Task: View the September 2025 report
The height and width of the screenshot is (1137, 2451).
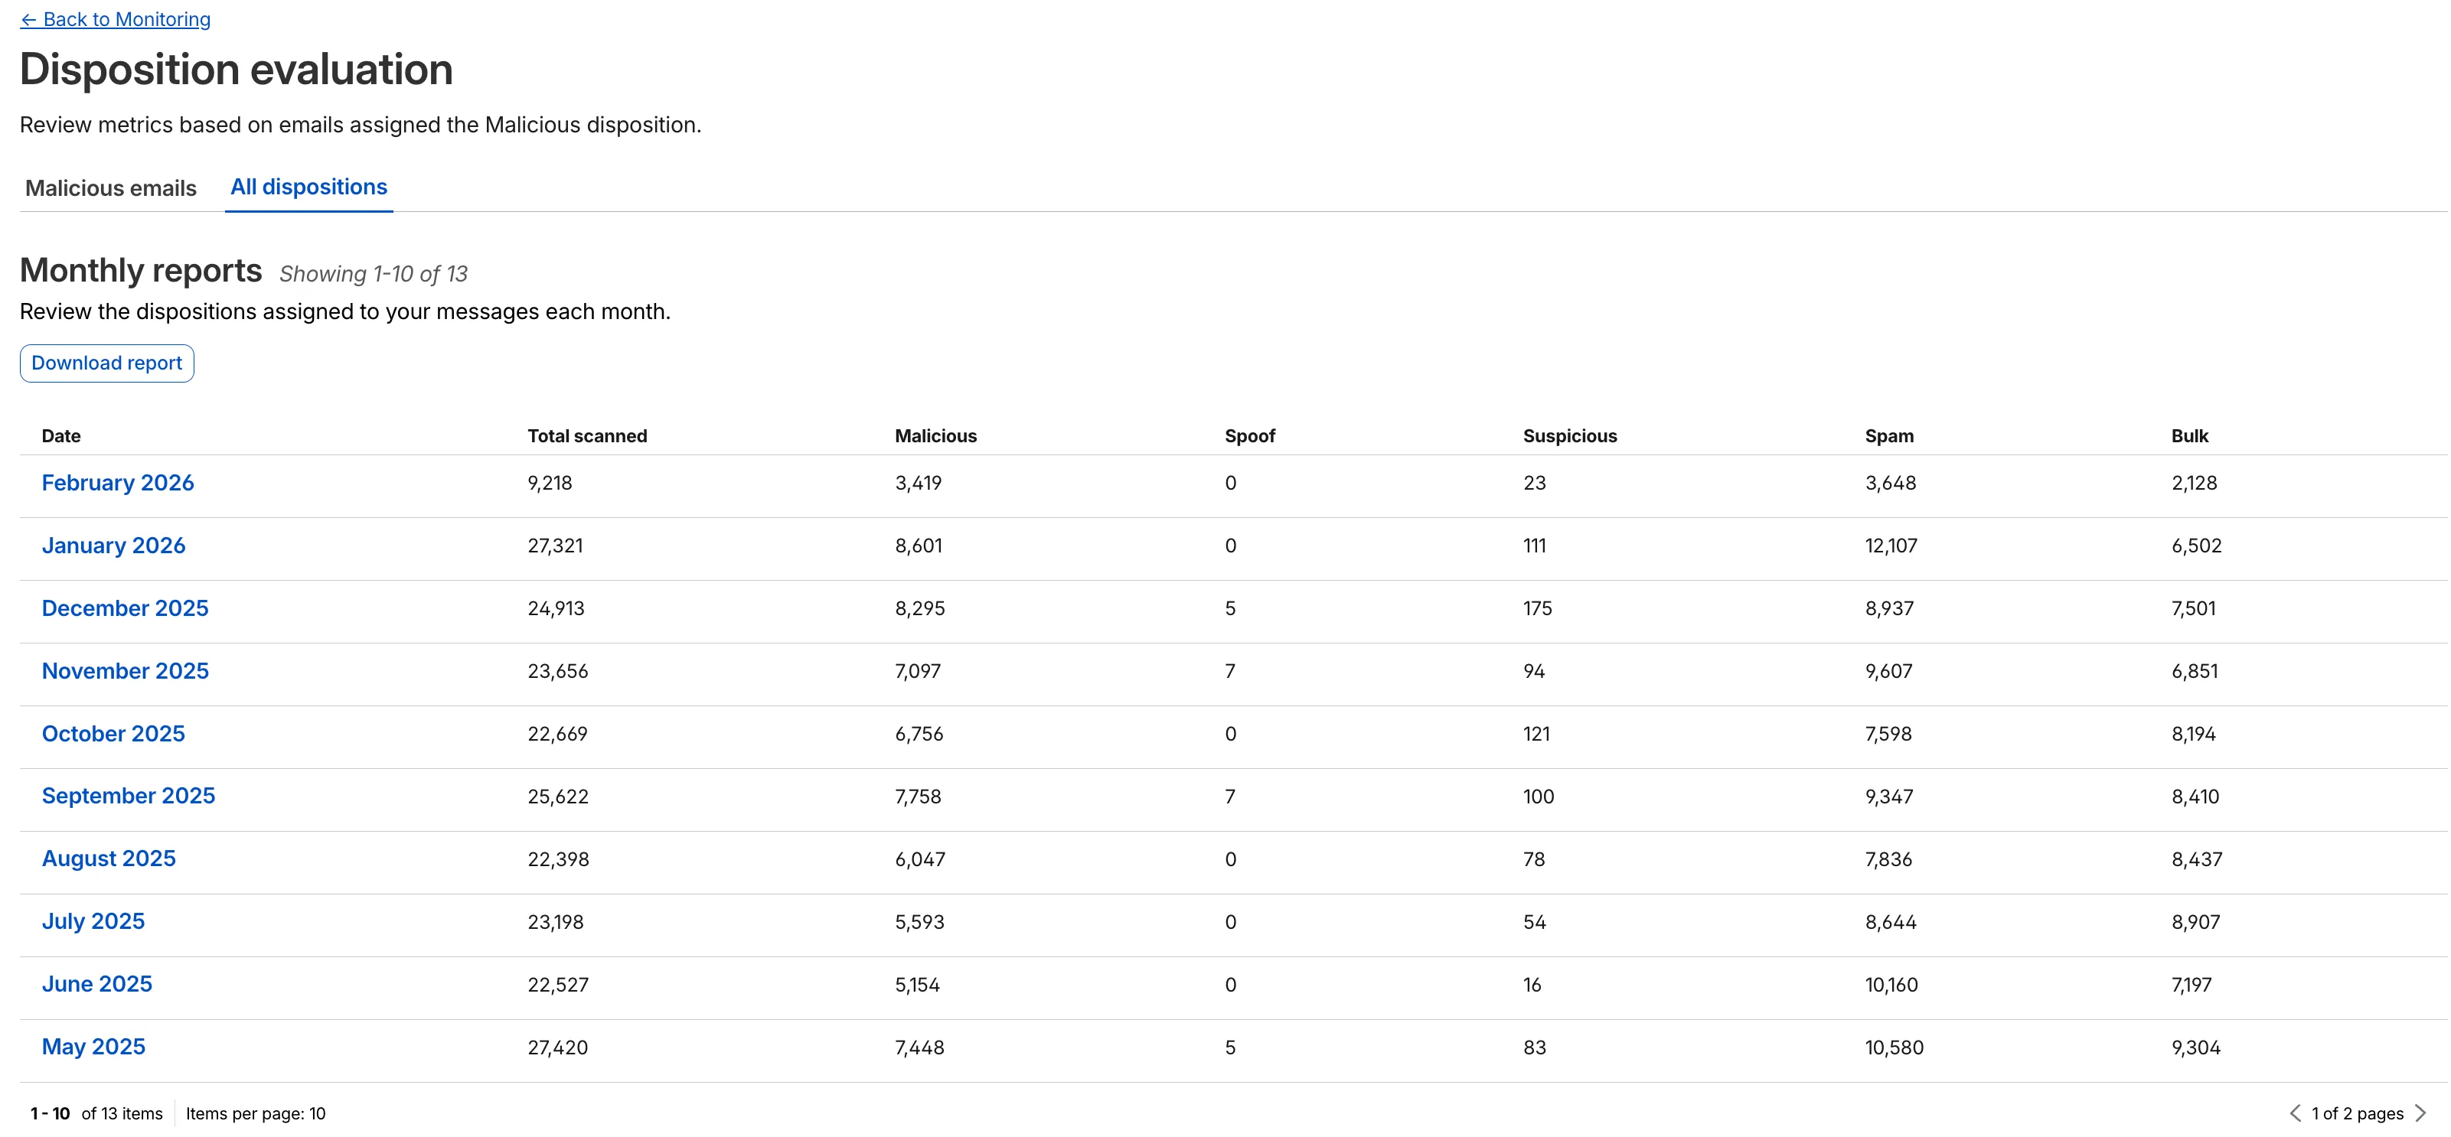Action: pos(129,796)
